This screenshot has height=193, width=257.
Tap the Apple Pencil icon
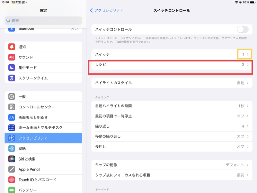12,169
